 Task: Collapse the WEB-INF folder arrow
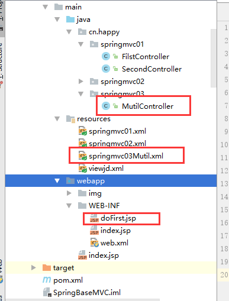pos(69,206)
